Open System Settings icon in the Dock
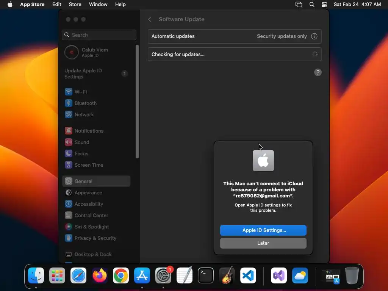 click(163, 275)
